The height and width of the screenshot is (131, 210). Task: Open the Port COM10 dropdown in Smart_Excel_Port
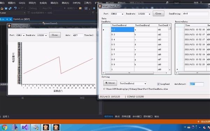122,14
